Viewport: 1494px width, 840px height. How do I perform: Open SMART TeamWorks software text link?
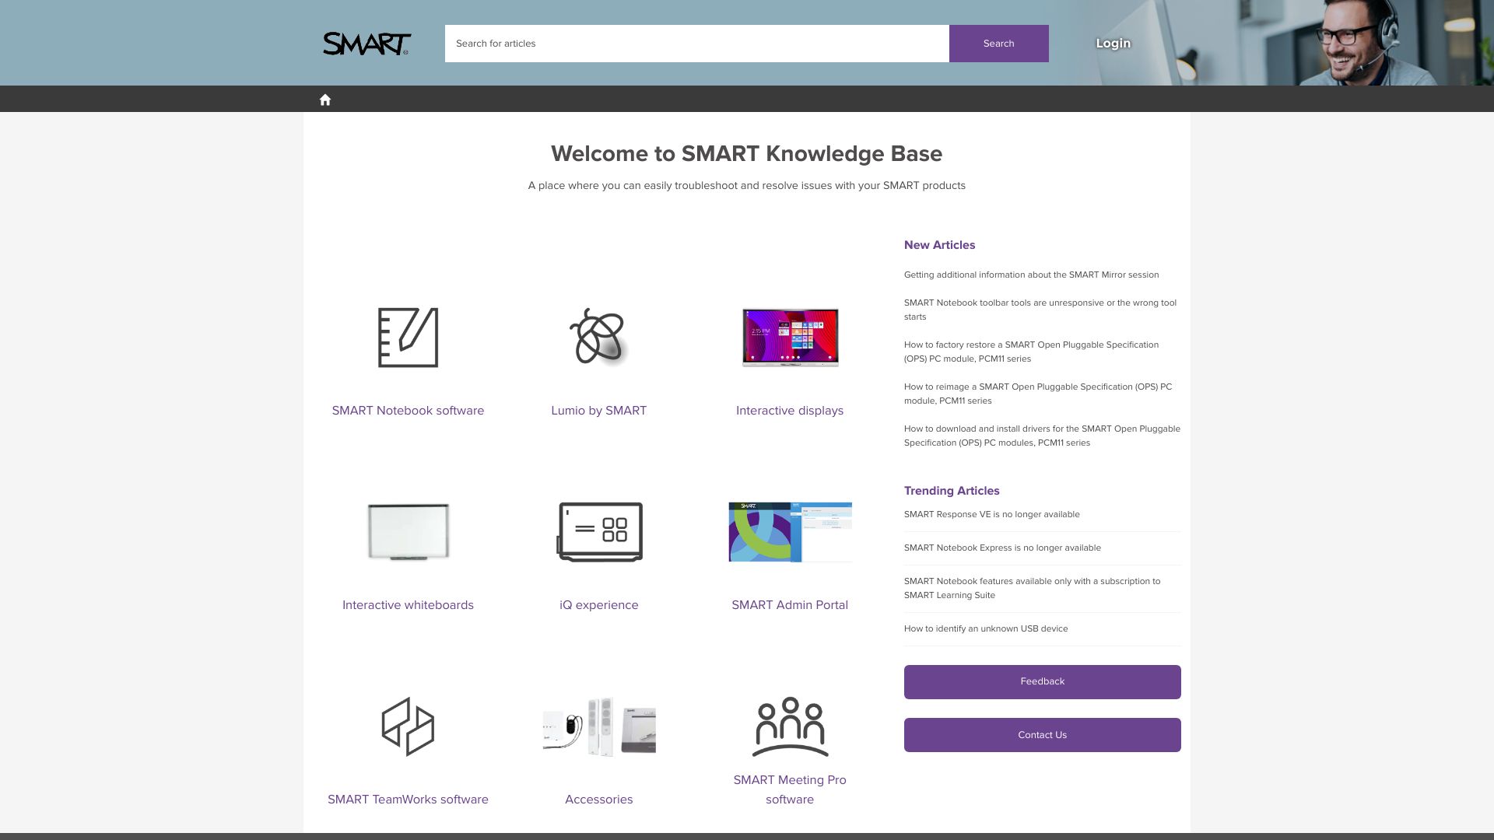tap(408, 800)
